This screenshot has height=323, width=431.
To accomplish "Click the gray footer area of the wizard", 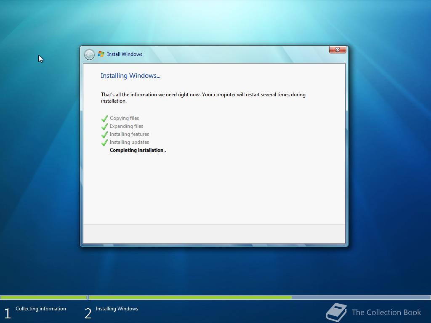I will pos(214,235).
